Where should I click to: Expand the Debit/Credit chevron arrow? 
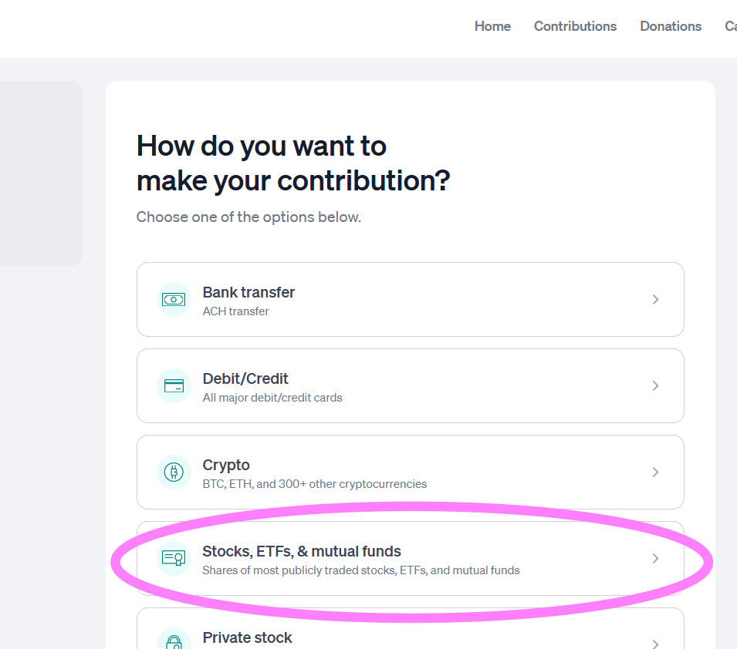(655, 385)
